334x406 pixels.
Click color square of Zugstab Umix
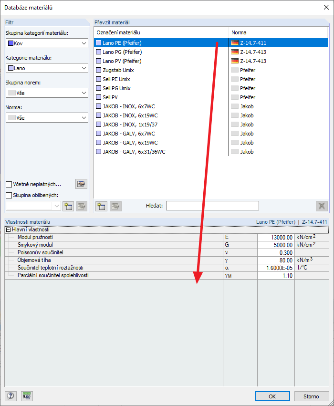[99, 70]
